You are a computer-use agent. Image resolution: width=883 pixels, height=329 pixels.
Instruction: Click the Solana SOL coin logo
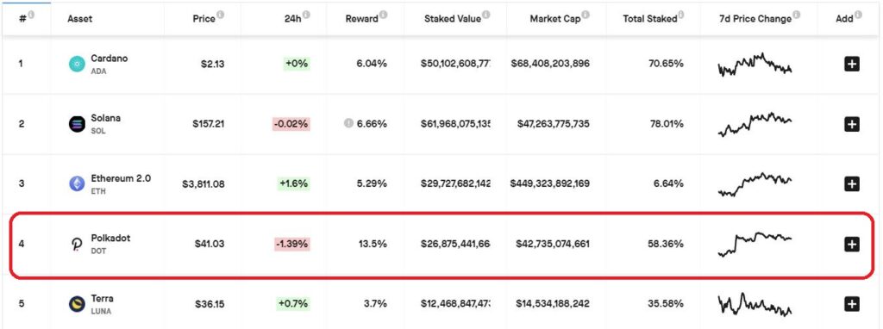click(x=77, y=124)
